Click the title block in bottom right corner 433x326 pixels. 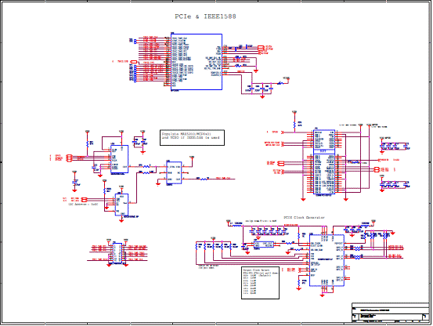click(x=391, y=313)
